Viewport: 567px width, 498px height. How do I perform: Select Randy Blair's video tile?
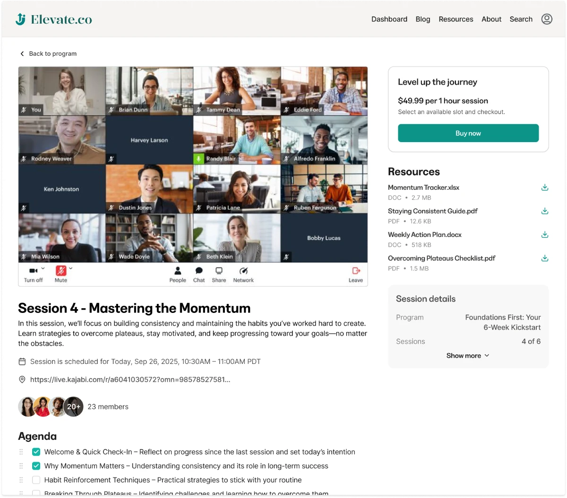click(237, 140)
